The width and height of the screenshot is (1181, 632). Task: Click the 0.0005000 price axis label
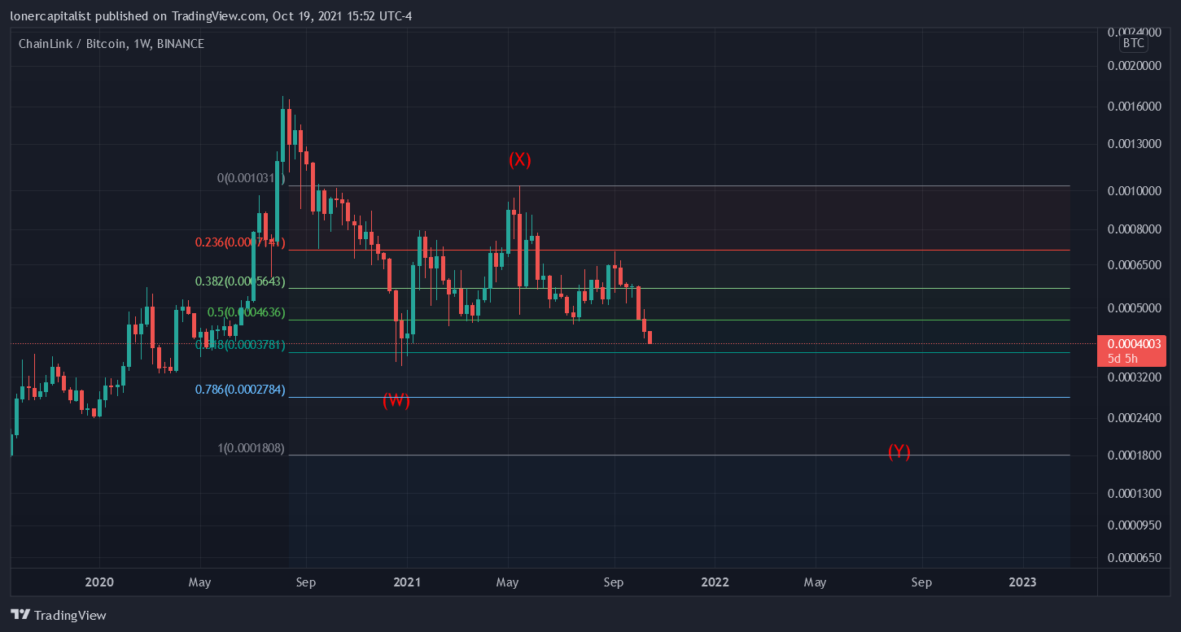click(1135, 308)
